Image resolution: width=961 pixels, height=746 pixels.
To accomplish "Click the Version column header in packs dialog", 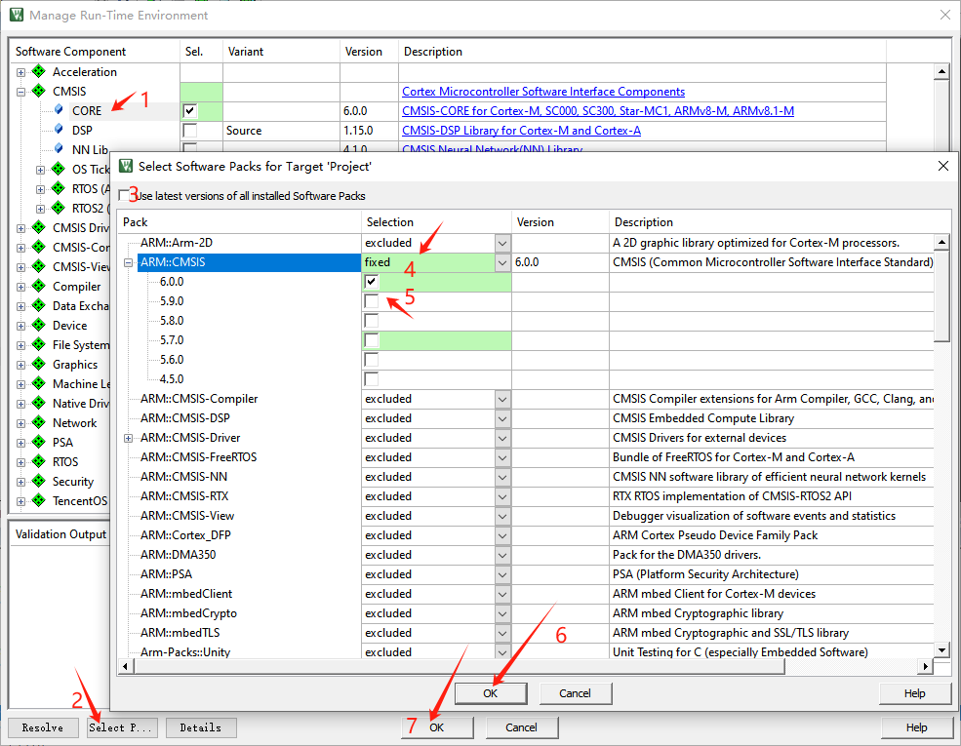I will (560, 221).
